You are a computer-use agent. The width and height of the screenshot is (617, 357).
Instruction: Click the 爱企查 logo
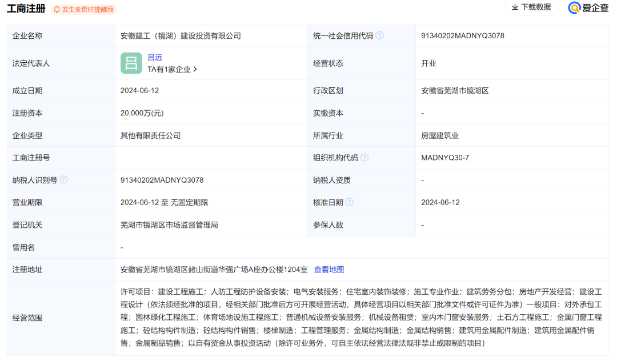point(588,7)
